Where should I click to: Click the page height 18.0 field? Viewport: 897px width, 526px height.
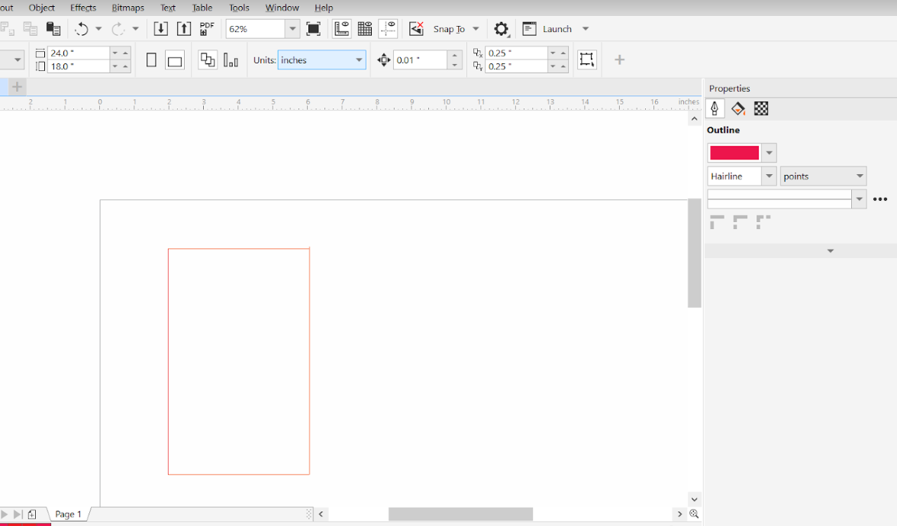[x=78, y=66]
